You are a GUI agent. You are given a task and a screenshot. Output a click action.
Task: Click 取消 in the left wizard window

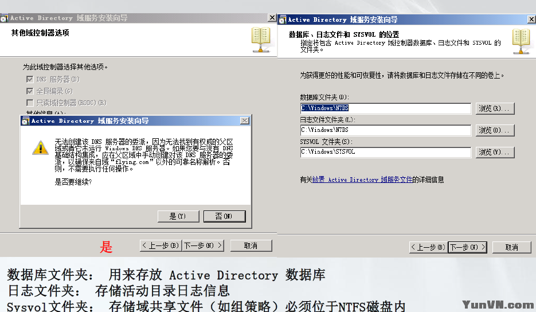251,245
